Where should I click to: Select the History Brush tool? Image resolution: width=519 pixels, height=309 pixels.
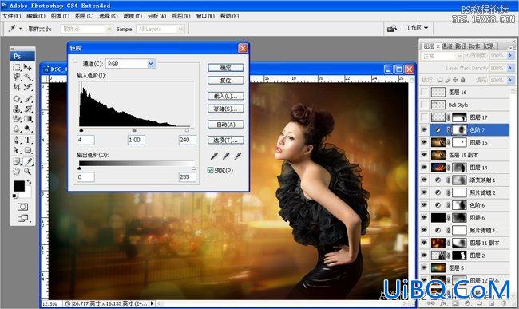[28, 109]
